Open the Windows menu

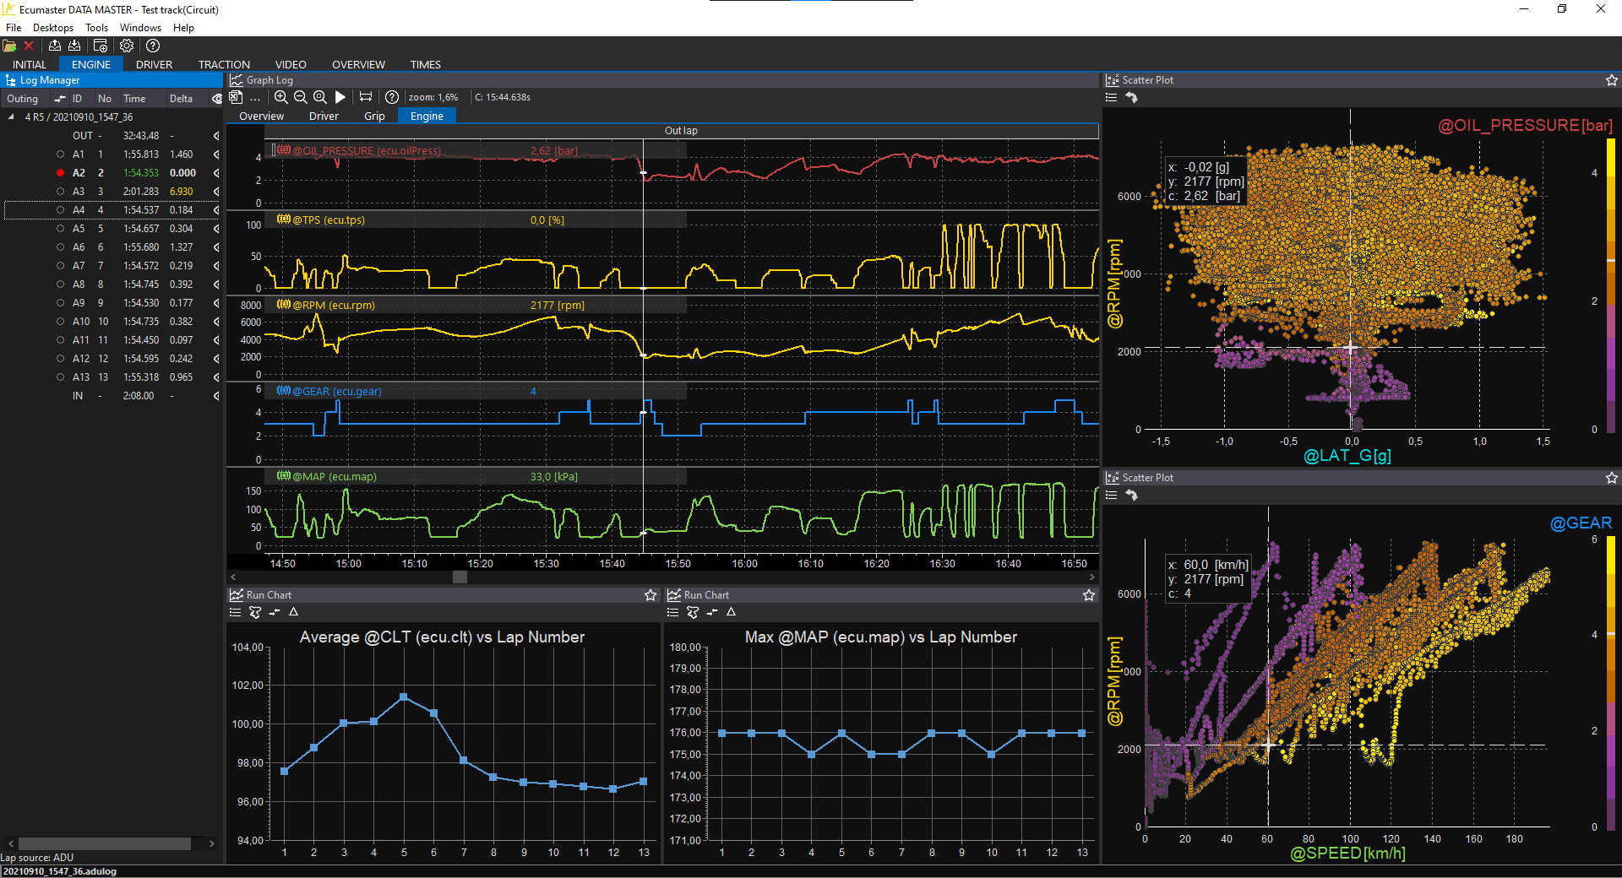[140, 28]
